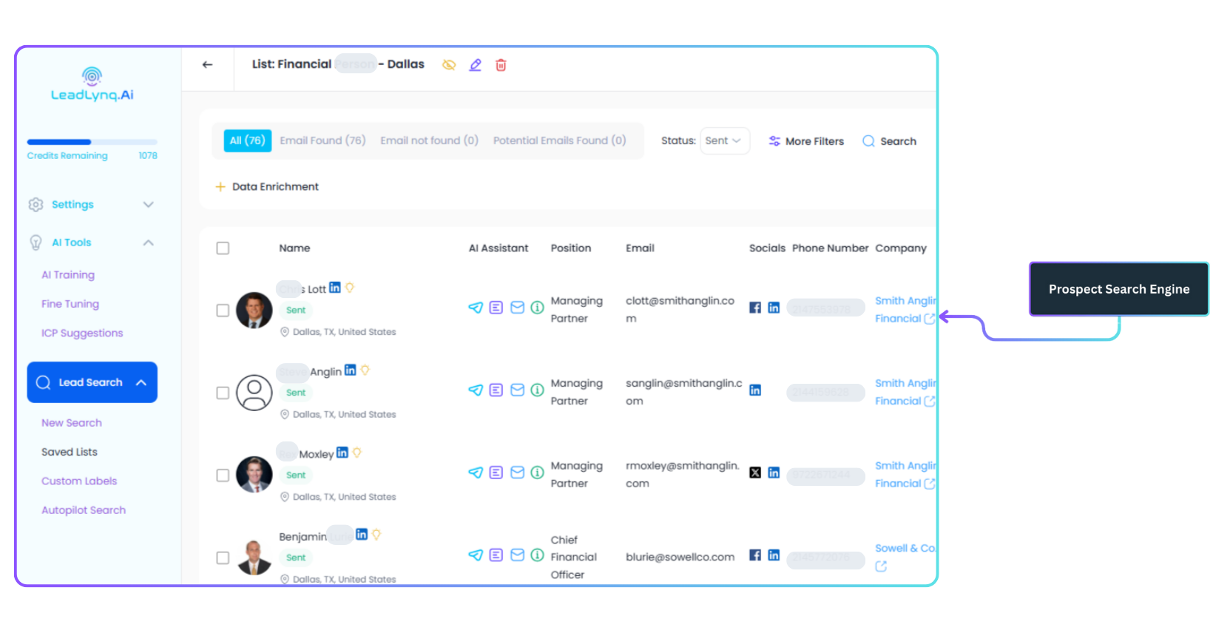Add Data Enrichment
1213x633 pixels.
(267, 187)
